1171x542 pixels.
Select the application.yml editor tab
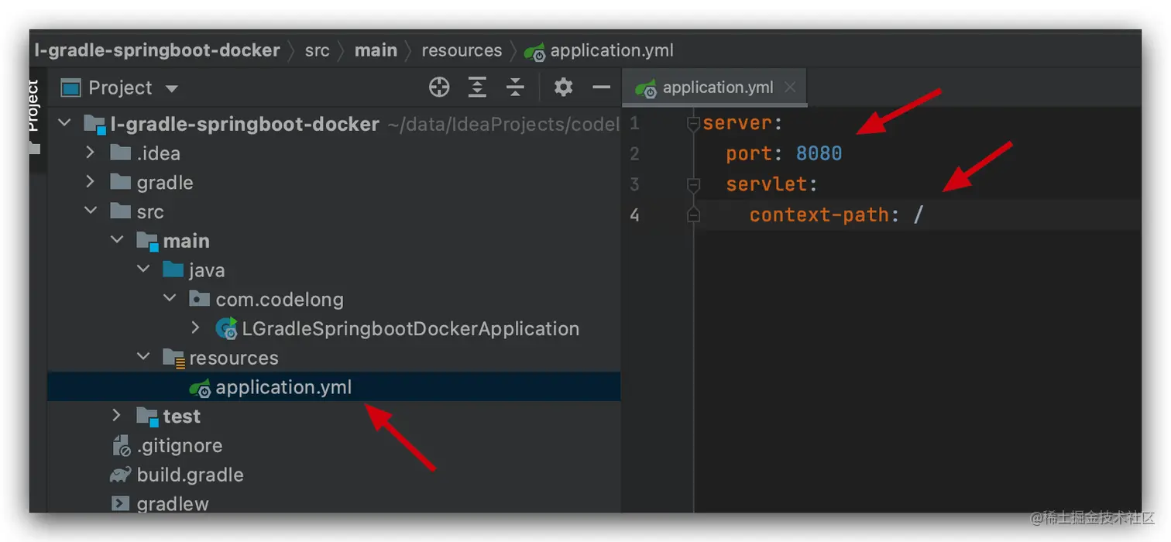point(715,87)
